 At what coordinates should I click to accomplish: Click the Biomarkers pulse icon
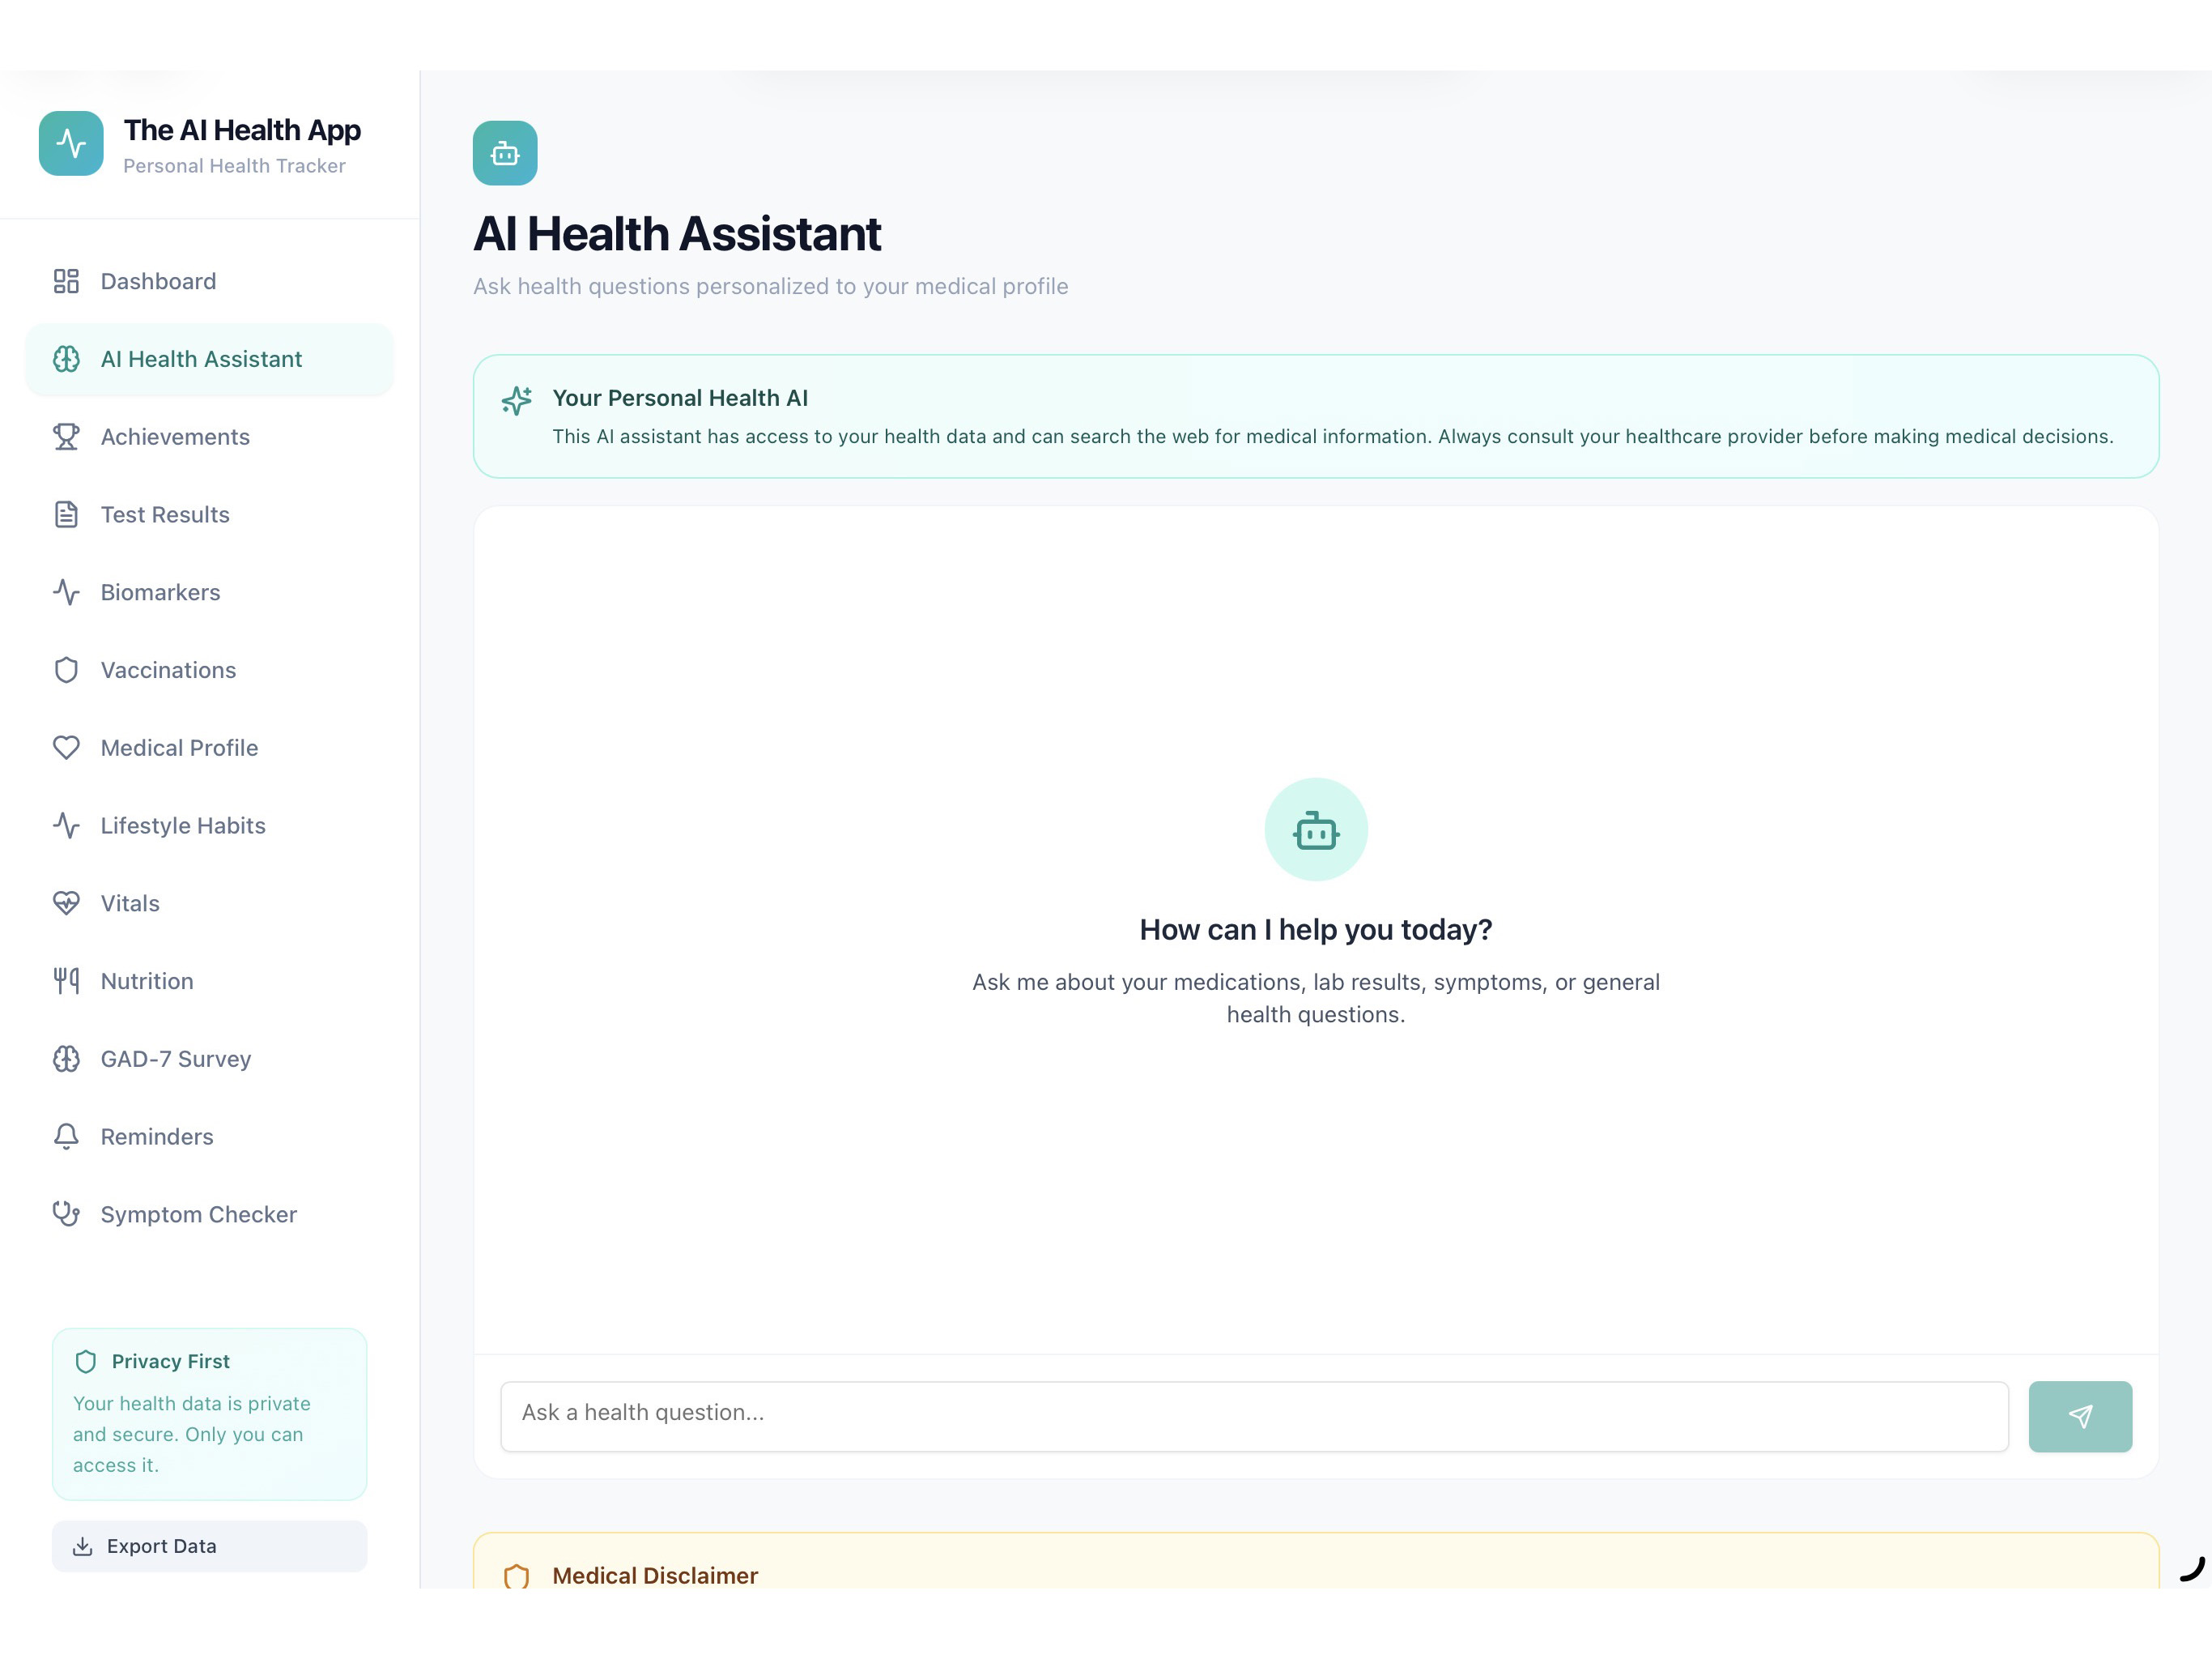tap(66, 592)
